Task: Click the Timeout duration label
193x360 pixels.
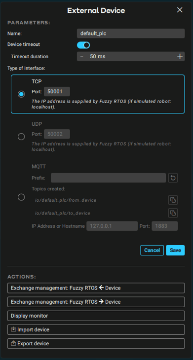Action: 30,57
